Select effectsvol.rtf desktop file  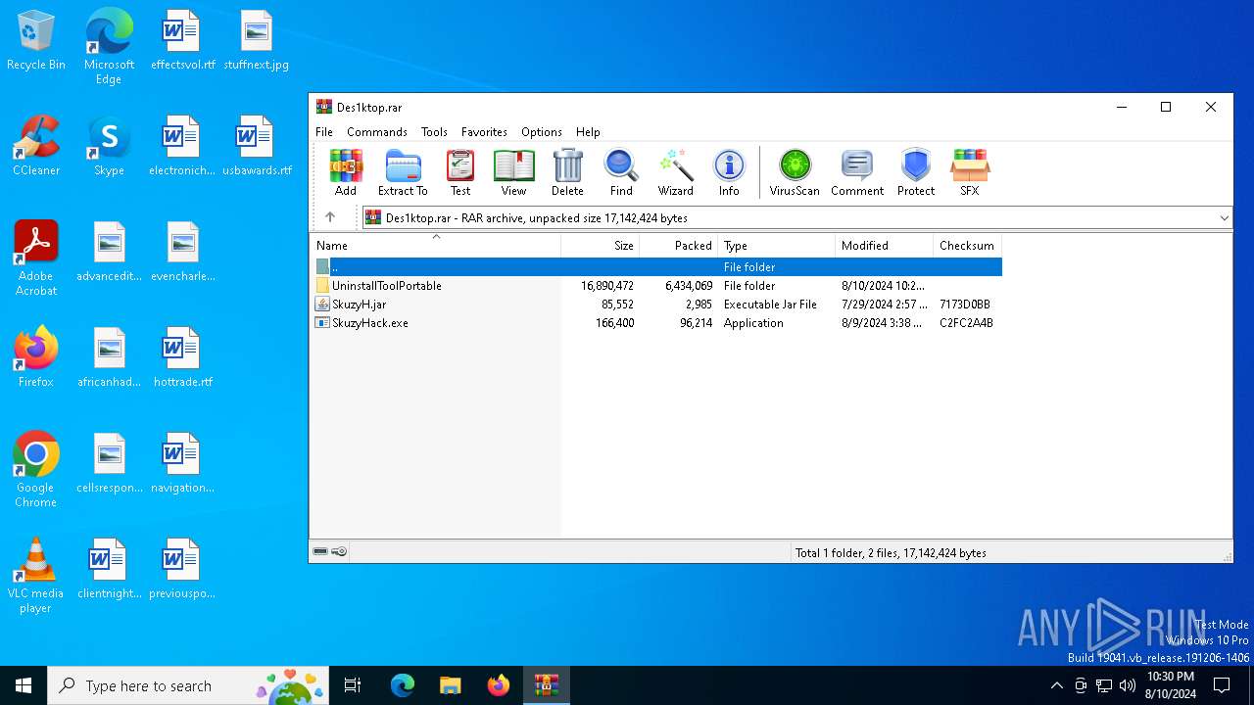[x=182, y=41]
